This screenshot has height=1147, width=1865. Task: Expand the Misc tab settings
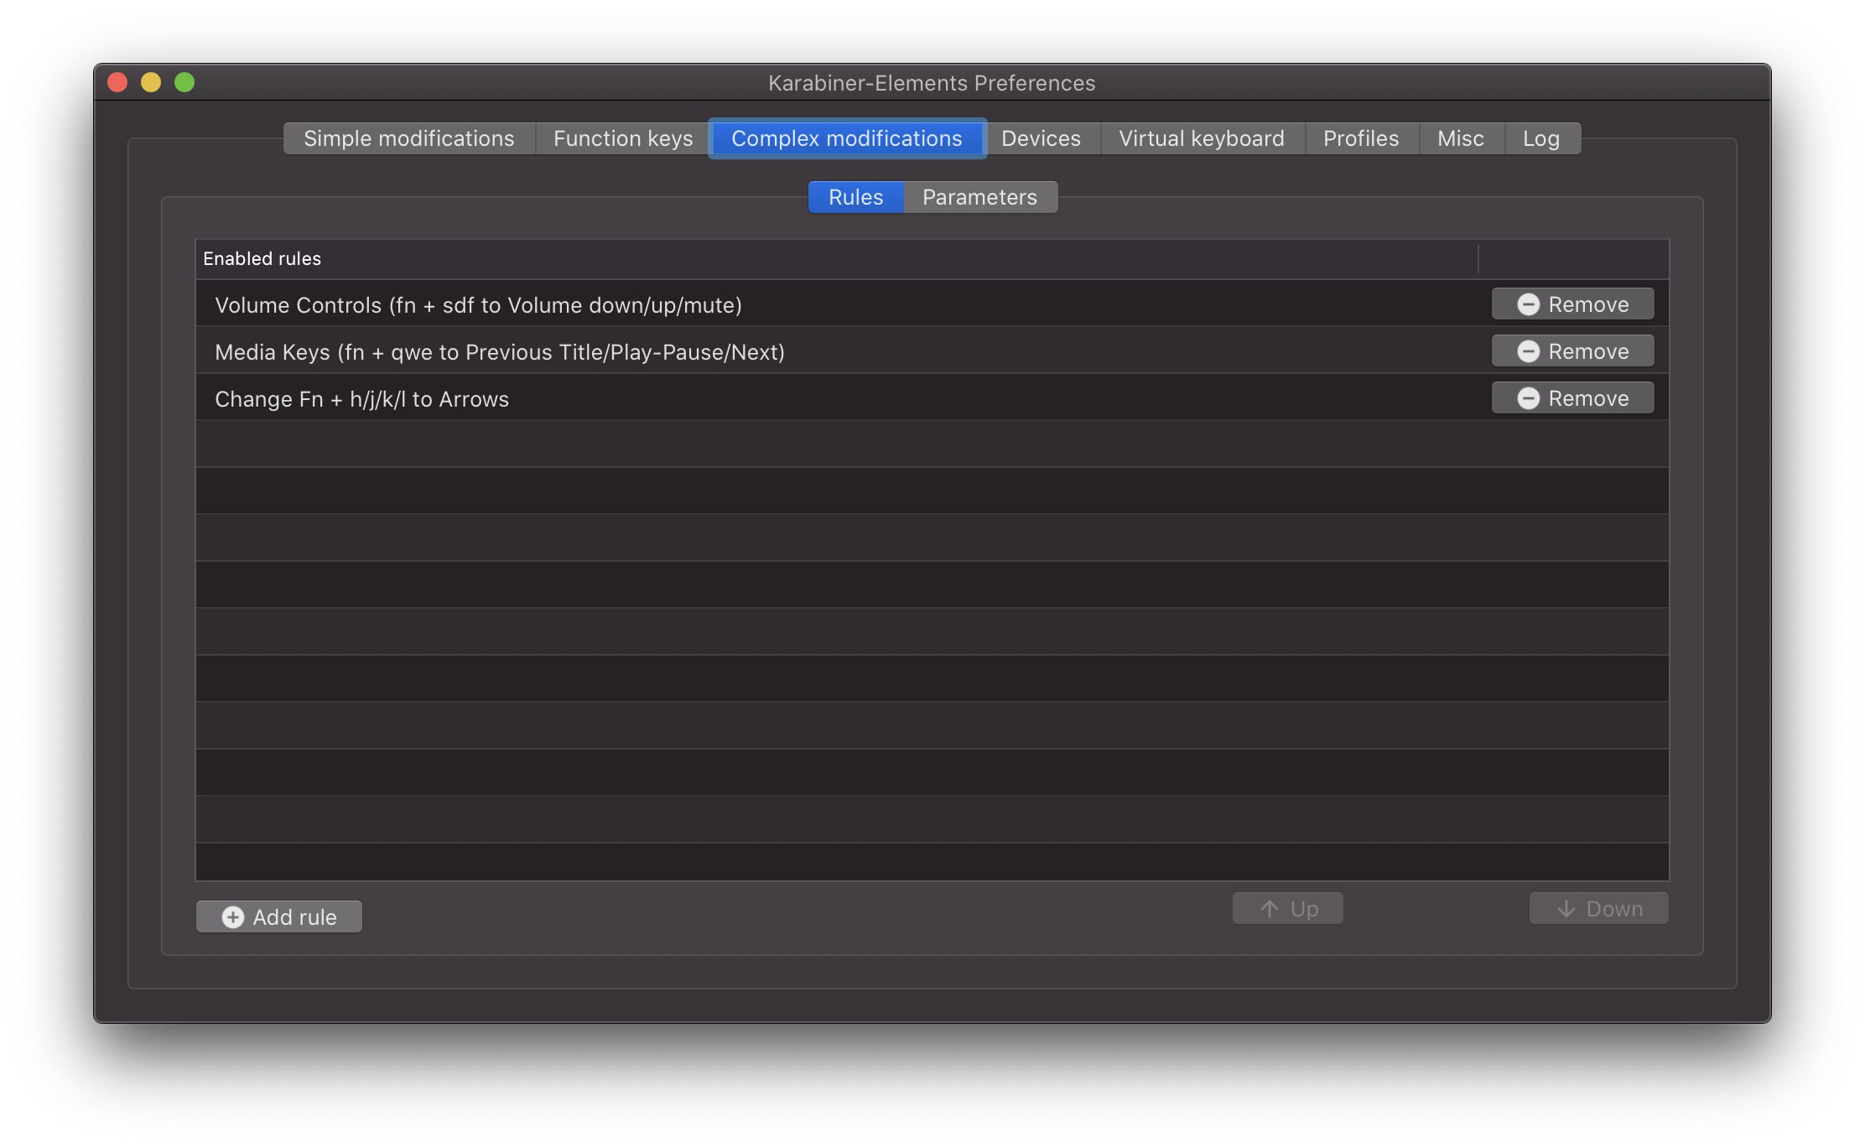click(x=1460, y=138)
